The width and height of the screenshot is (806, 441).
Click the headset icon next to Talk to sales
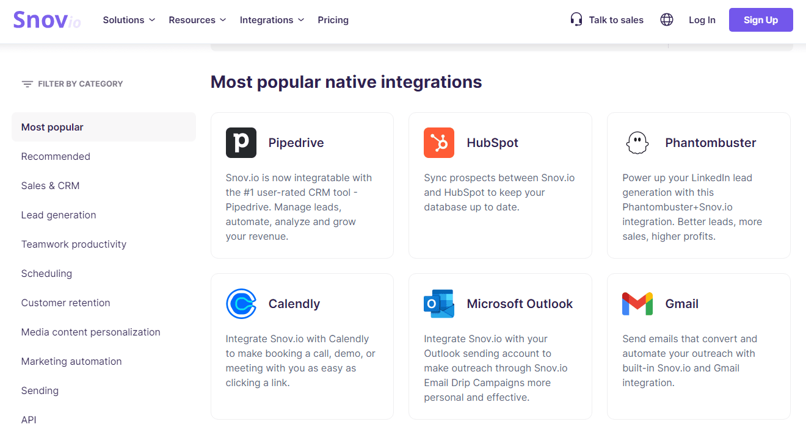(x=575, y=19)
